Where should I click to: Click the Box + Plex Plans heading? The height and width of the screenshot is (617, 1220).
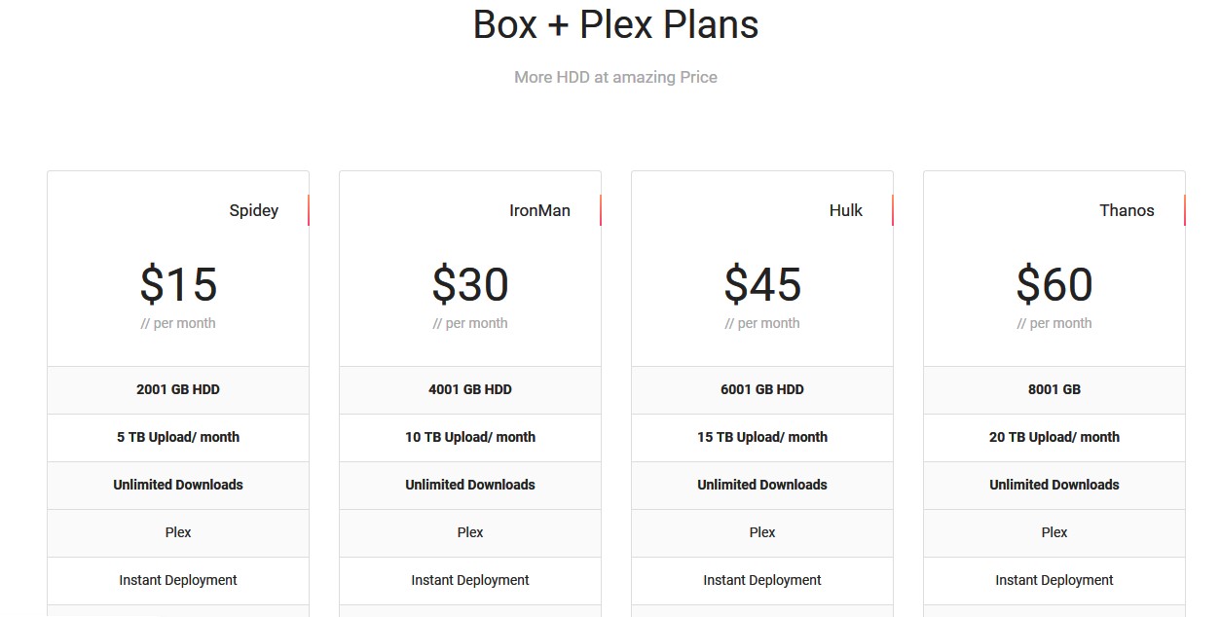pyautogui.click(x=615, y=24)
